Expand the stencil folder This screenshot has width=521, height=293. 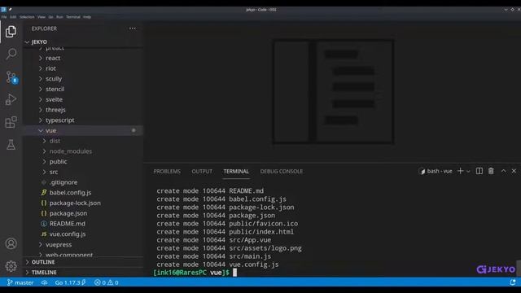pos(83,89)
